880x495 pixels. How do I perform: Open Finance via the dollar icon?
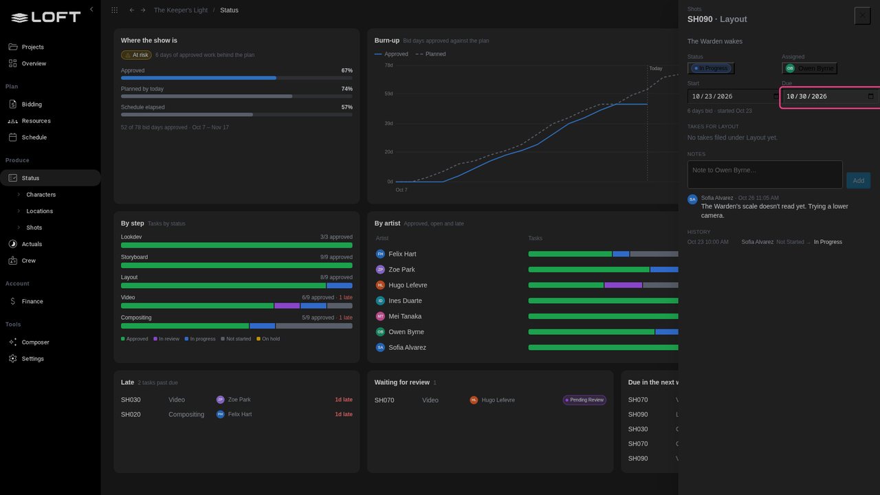click(x=12, y=301)
